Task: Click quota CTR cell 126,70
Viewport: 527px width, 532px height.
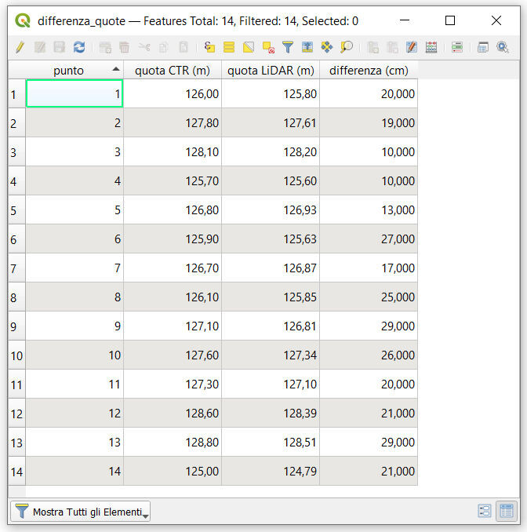Action: point(173,268)
